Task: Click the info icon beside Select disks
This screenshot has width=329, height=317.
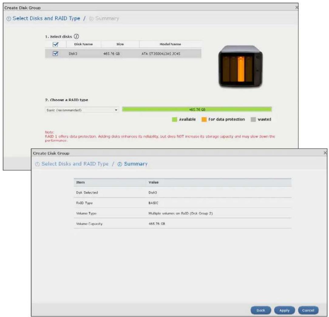Action: [x=76, y=36]
